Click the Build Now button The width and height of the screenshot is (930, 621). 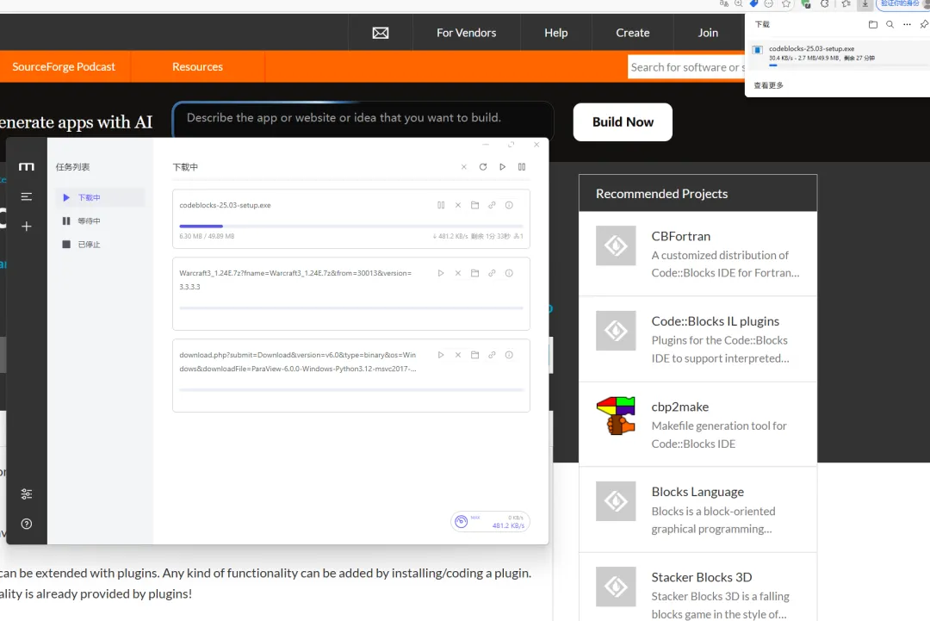(623, 122)
